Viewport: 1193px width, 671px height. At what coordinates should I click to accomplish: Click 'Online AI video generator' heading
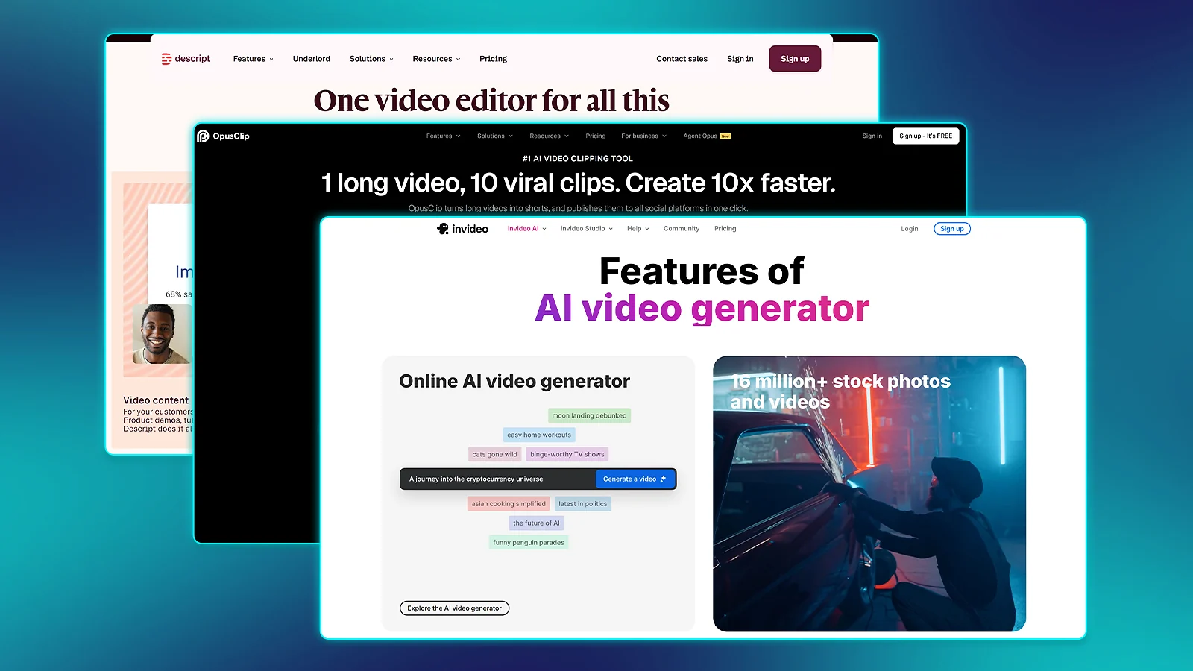click(514, 382)
